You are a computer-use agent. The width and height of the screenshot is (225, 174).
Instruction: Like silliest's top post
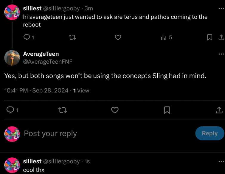(118, 37)
